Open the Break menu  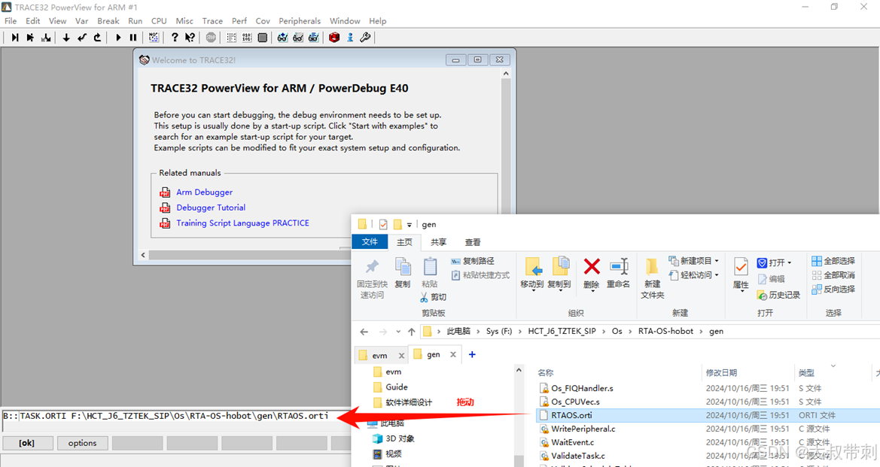pos(108,21)
